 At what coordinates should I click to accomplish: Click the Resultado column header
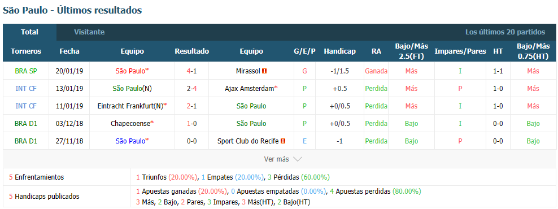pos(192,51)
